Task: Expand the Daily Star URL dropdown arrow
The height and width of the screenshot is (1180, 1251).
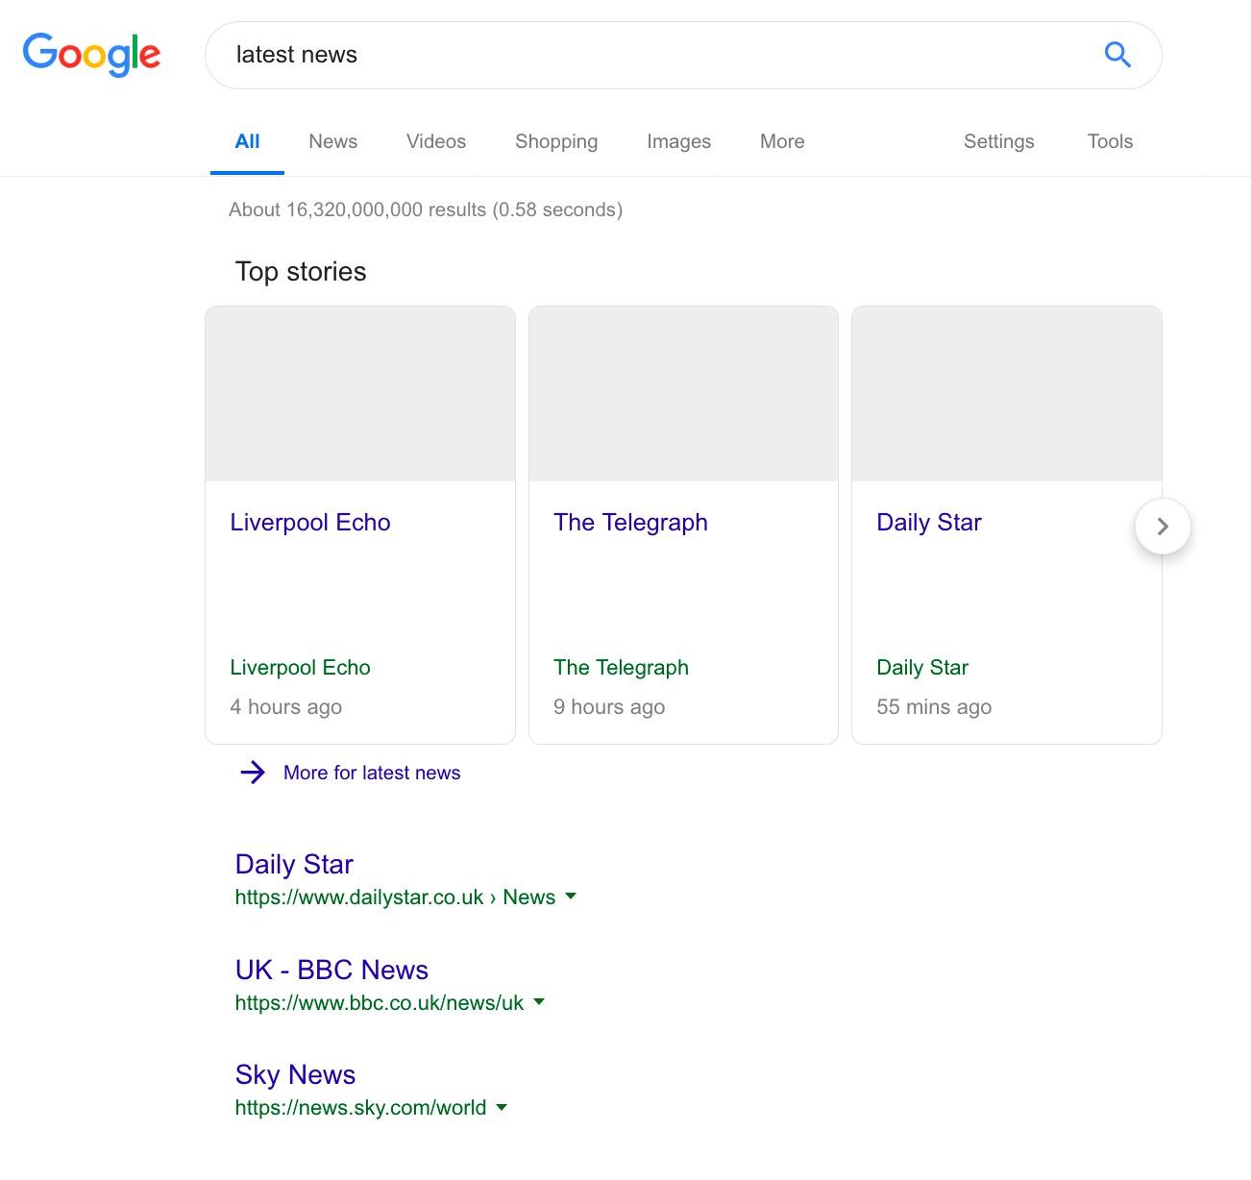Action: point(571,897)
